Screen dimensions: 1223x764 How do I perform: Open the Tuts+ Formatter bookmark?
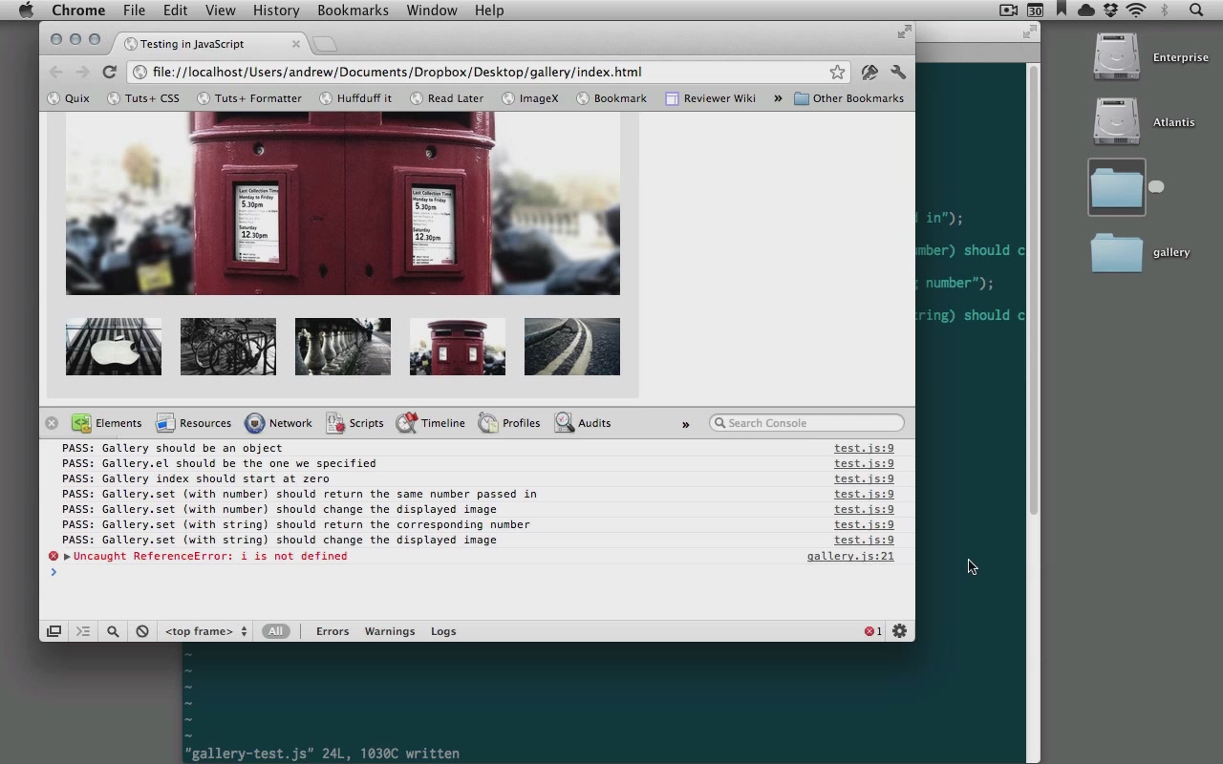tap(249, 98)
